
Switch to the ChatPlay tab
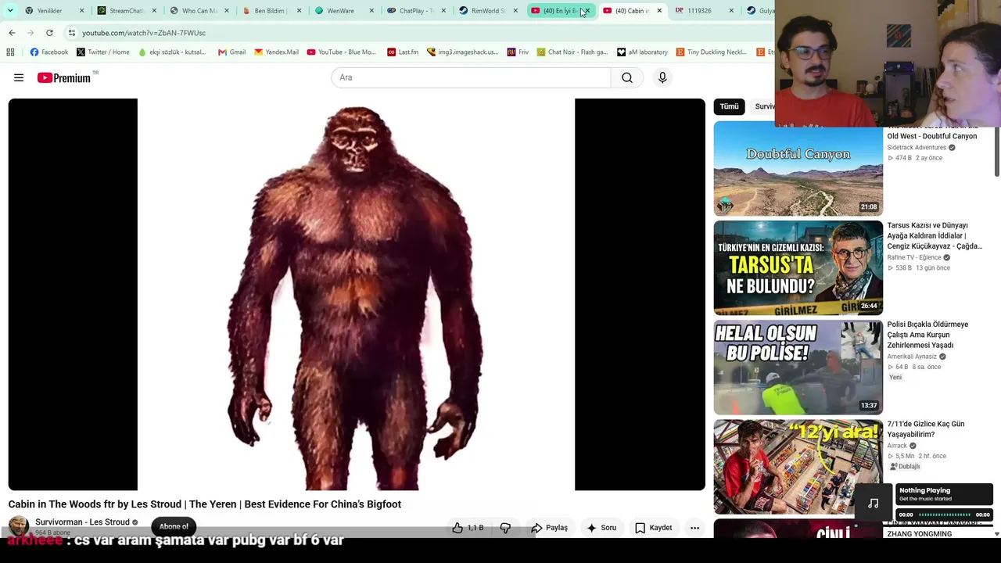(x=415, y=11)
